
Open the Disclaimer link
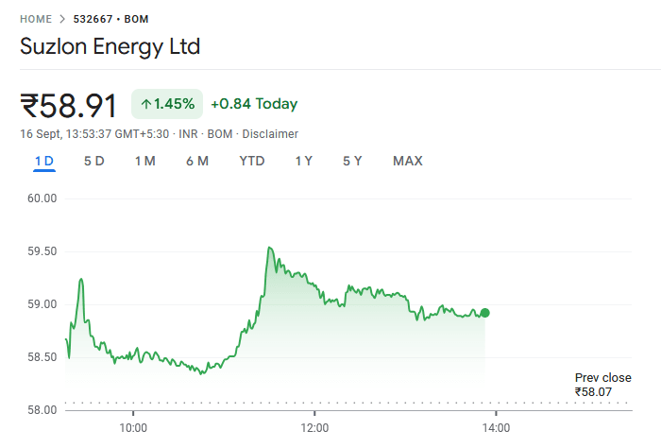click(272, 134)
